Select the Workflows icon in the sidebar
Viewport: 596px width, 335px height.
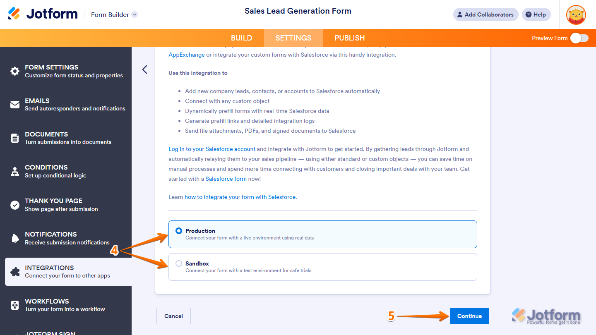pos(15,305)
